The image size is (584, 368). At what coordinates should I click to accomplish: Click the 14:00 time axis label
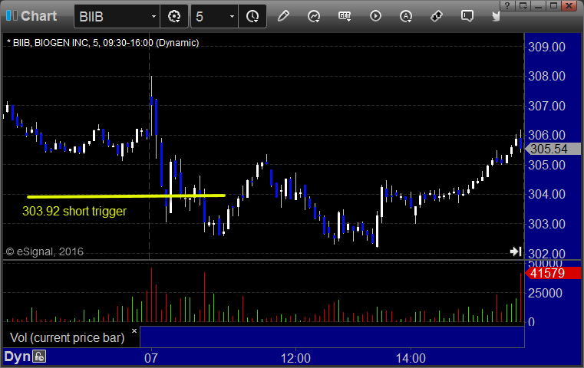coord(411,358)
